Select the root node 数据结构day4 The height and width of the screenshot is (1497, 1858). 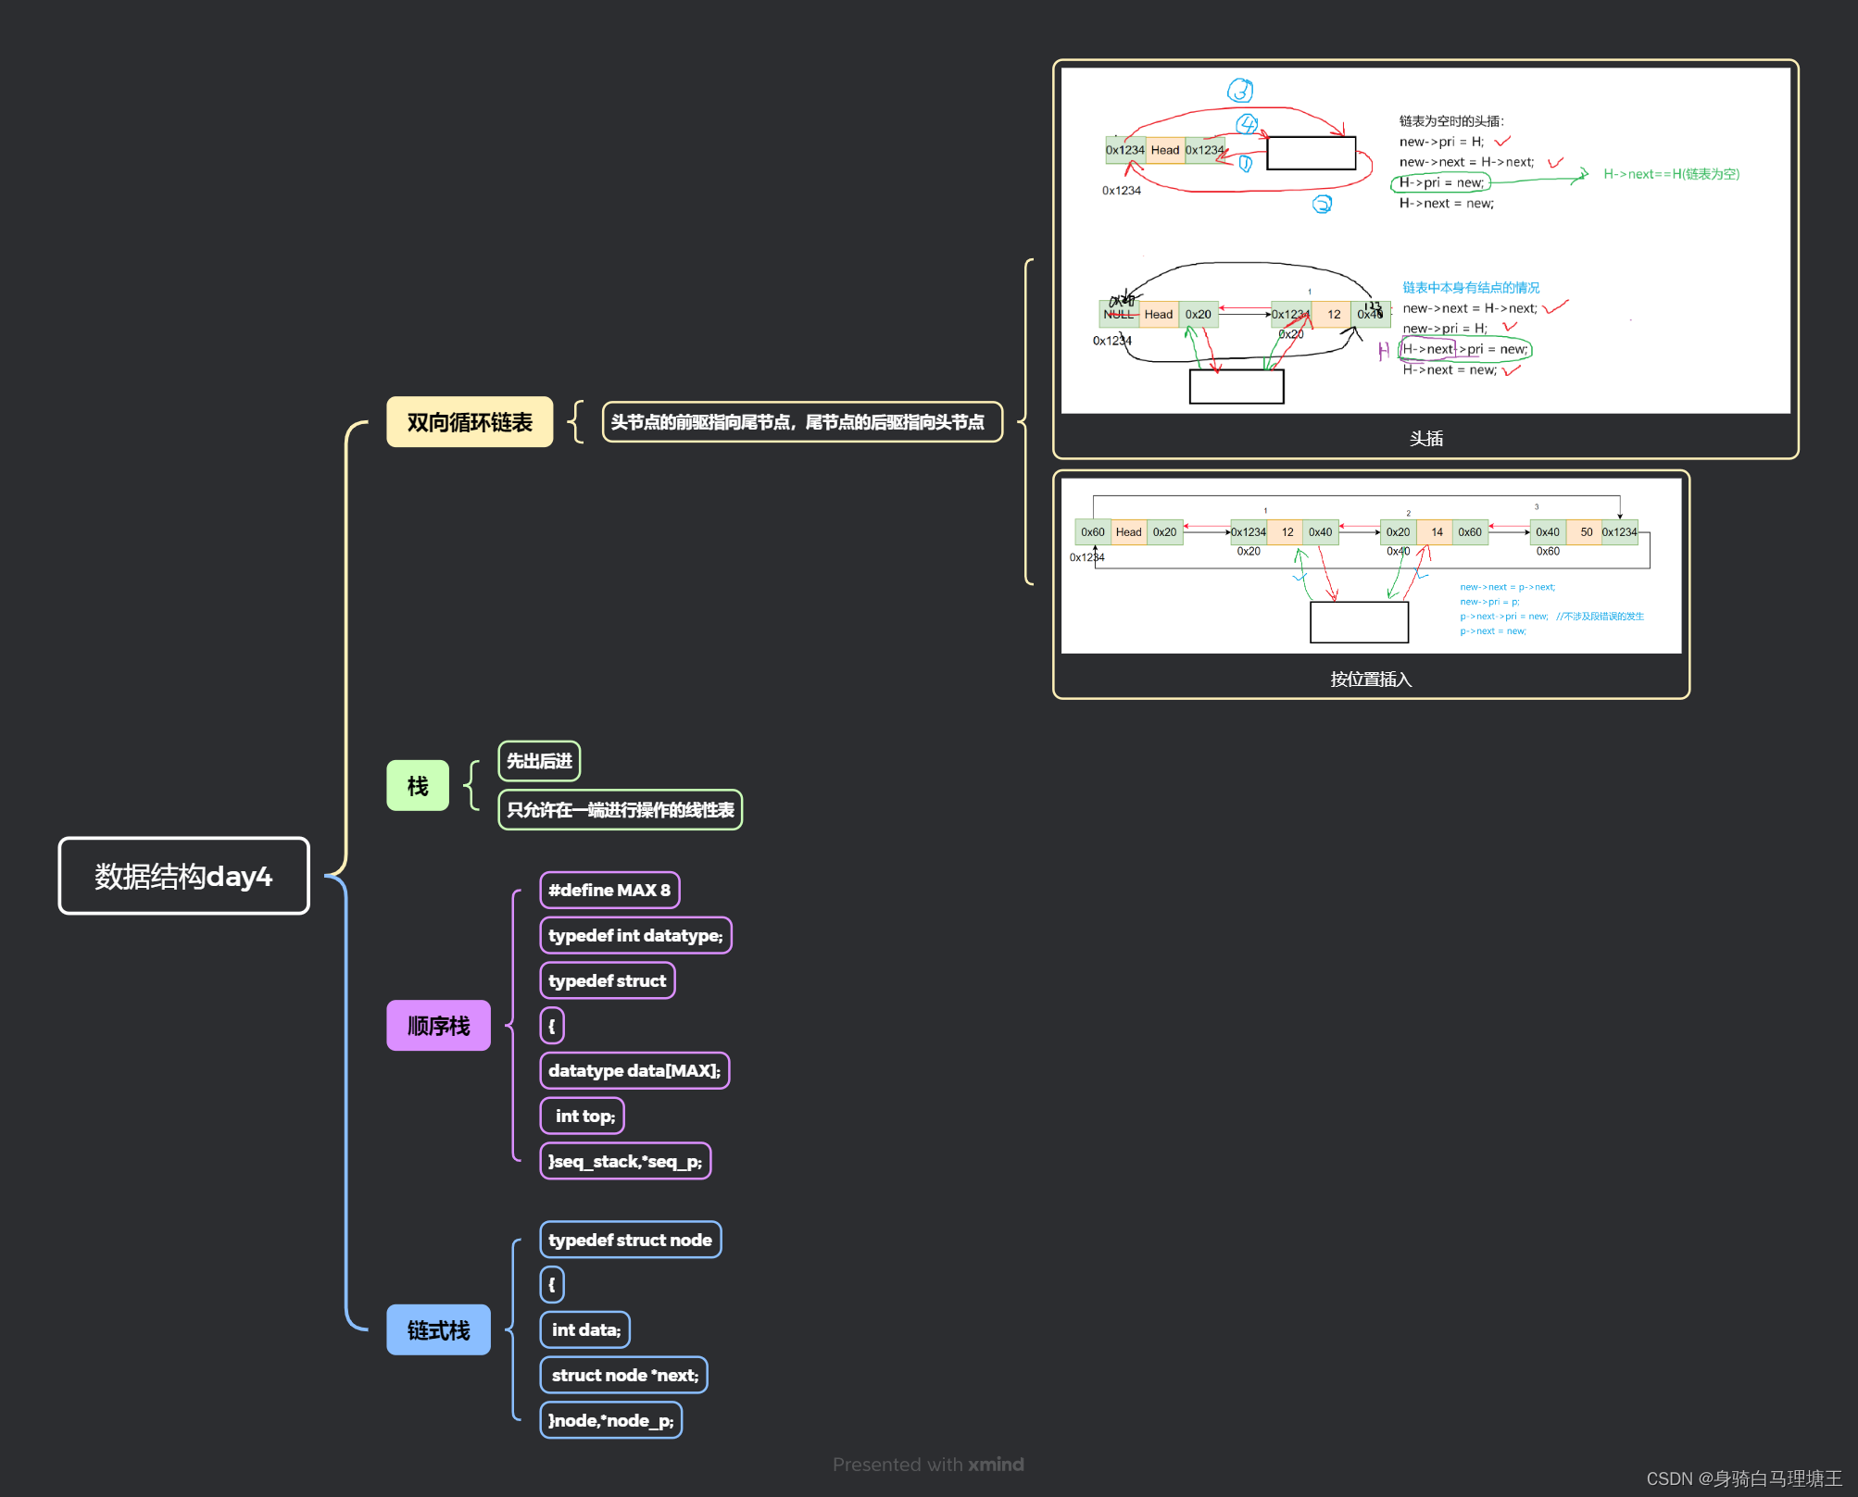tap(183, 876)
